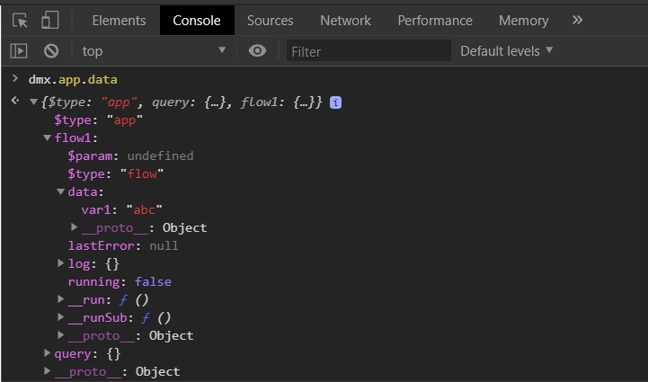Open the Sources tab
The image size is (648, 382).
271,21
